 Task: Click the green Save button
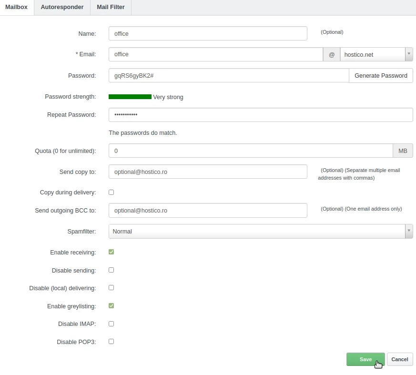[365, 359]
